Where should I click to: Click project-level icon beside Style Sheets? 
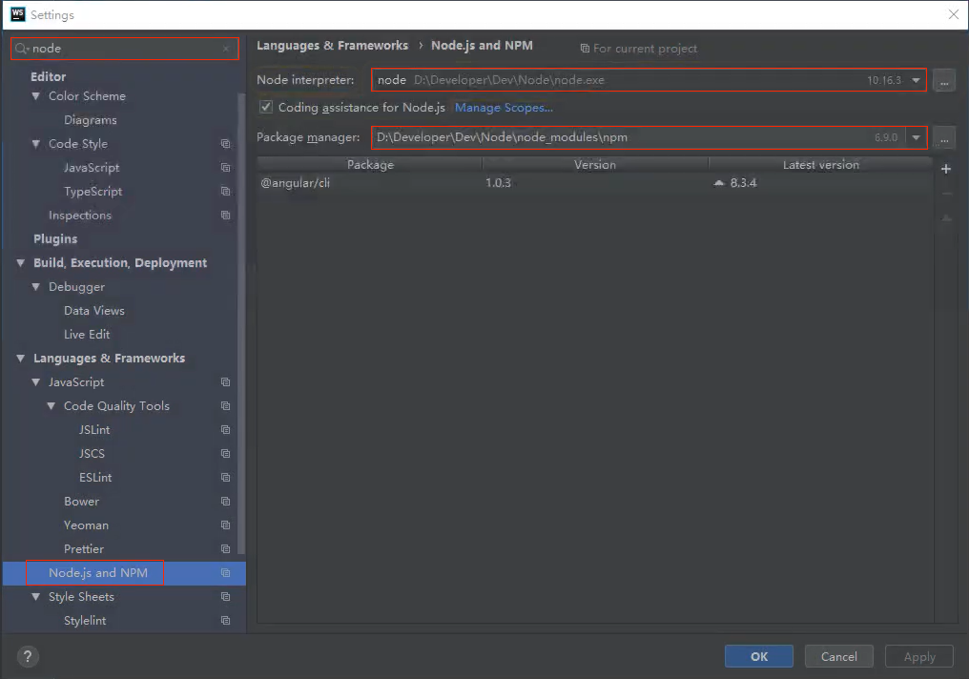coord(226,597)
